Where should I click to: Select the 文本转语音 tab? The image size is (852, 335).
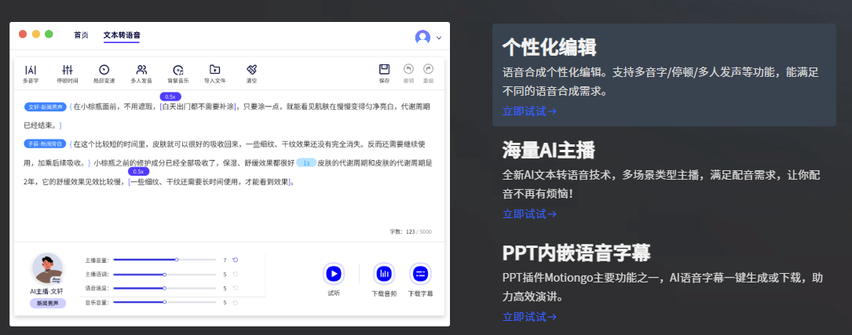tap(122, 35)
